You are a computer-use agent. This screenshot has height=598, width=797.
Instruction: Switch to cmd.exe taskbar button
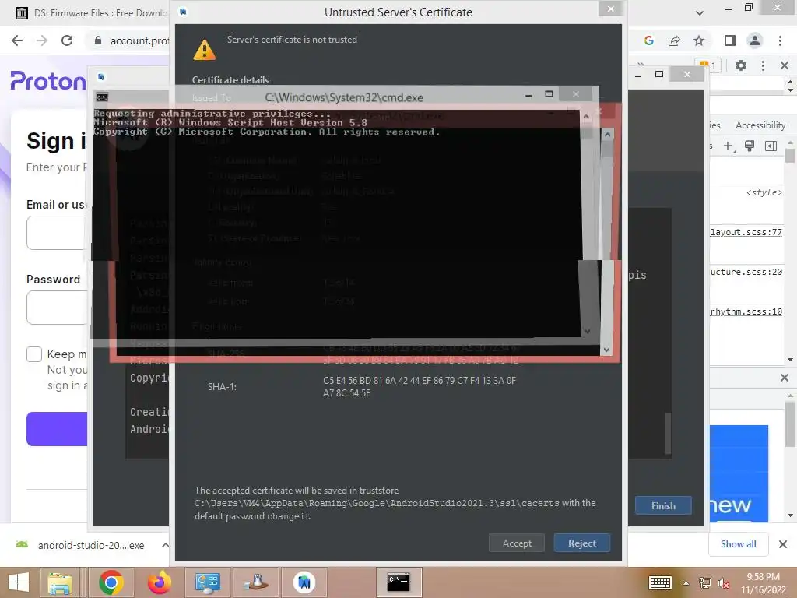pos(399,582)
